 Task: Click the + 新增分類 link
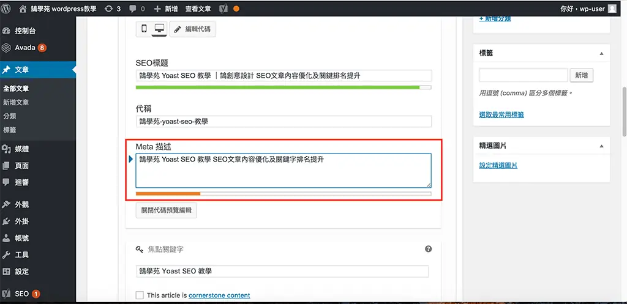coord(495,19)
